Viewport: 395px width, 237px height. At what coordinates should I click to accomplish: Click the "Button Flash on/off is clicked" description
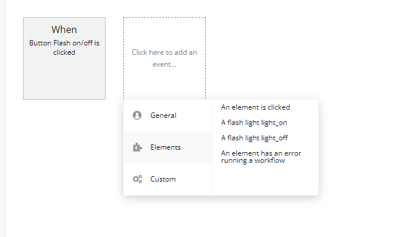[x=64, y=47]
